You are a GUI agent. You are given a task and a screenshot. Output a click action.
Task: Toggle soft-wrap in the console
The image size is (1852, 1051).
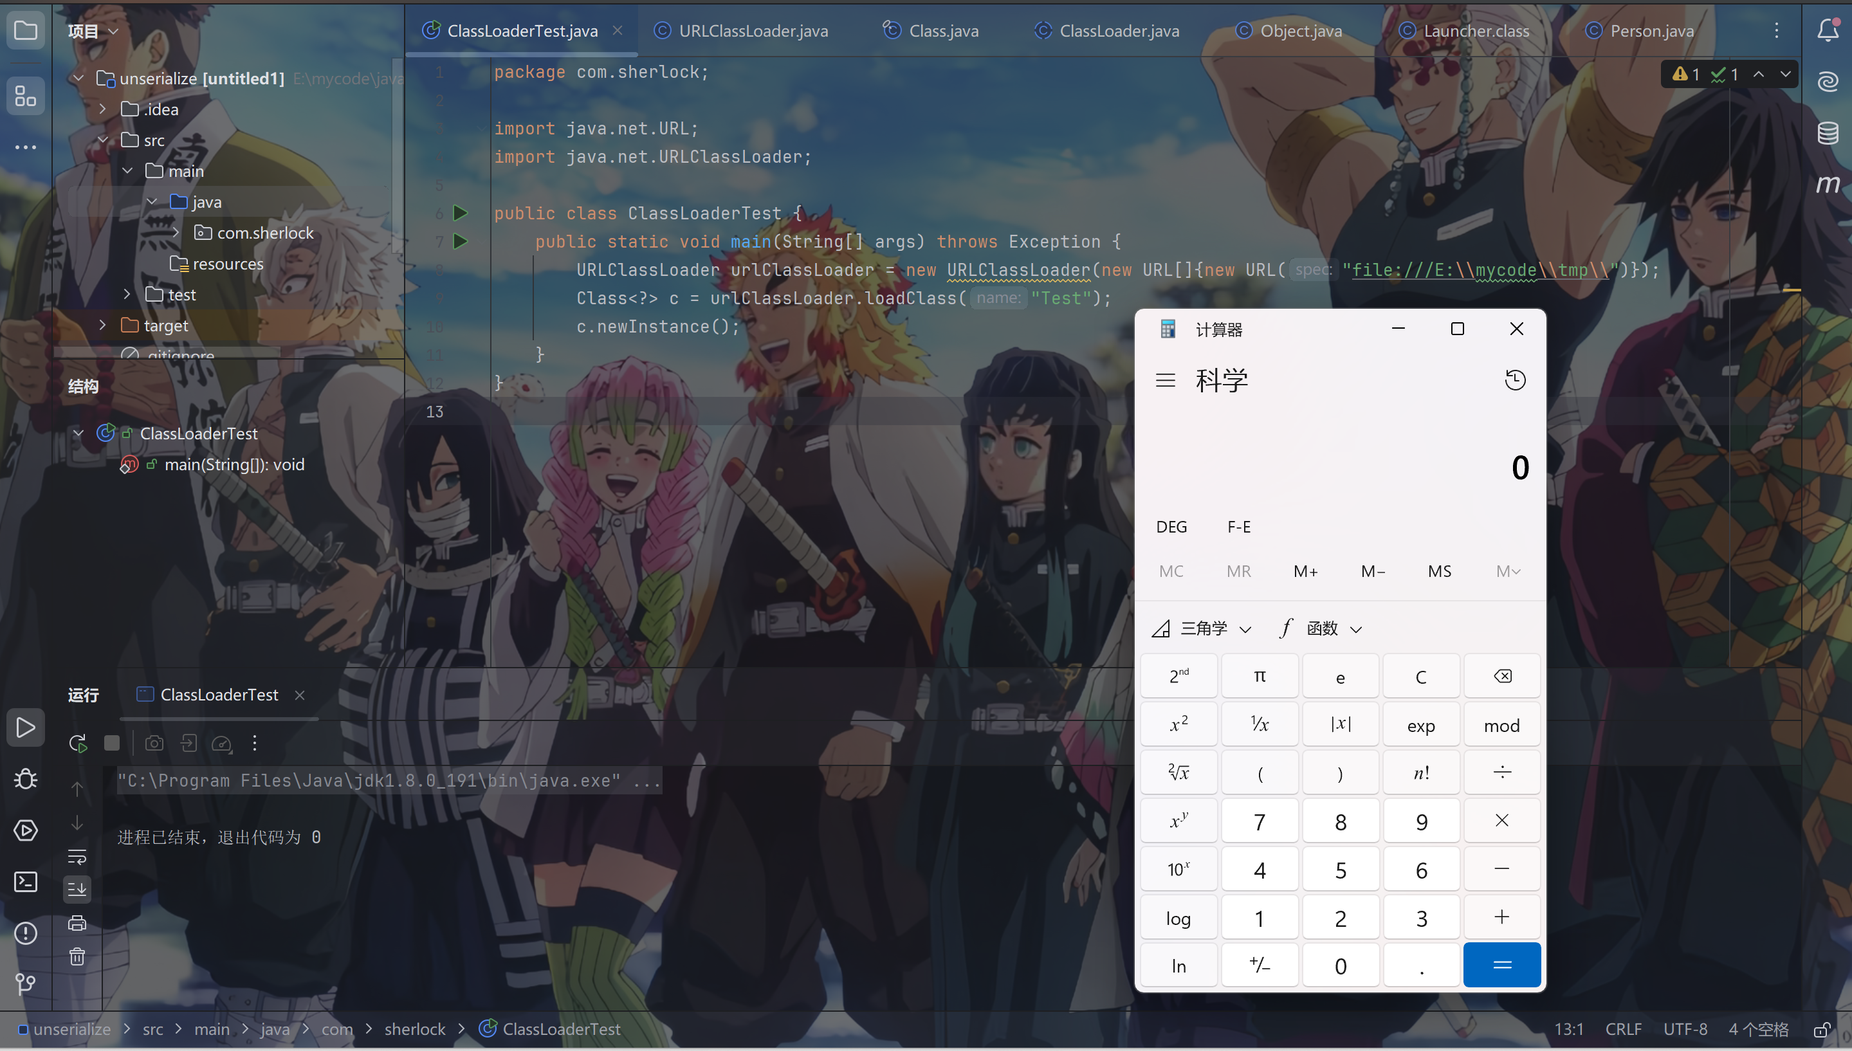pos(77,856)
